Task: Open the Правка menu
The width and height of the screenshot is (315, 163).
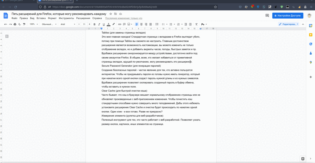Action: tap(24, 18)
